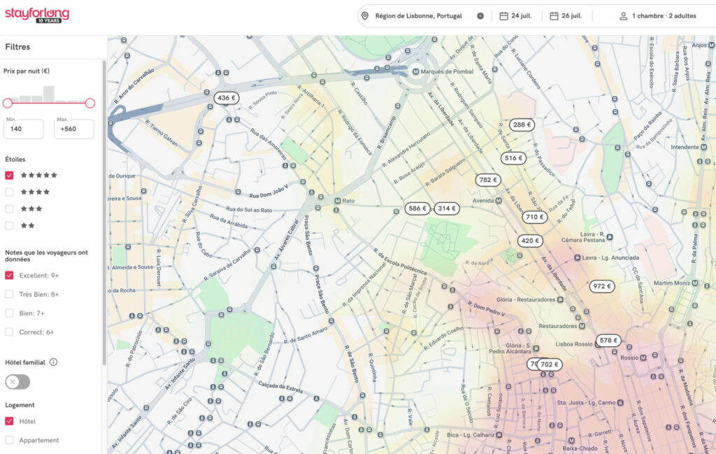
Task: Click the Anjos metro station icon
Action: click(x=711, y=45)
